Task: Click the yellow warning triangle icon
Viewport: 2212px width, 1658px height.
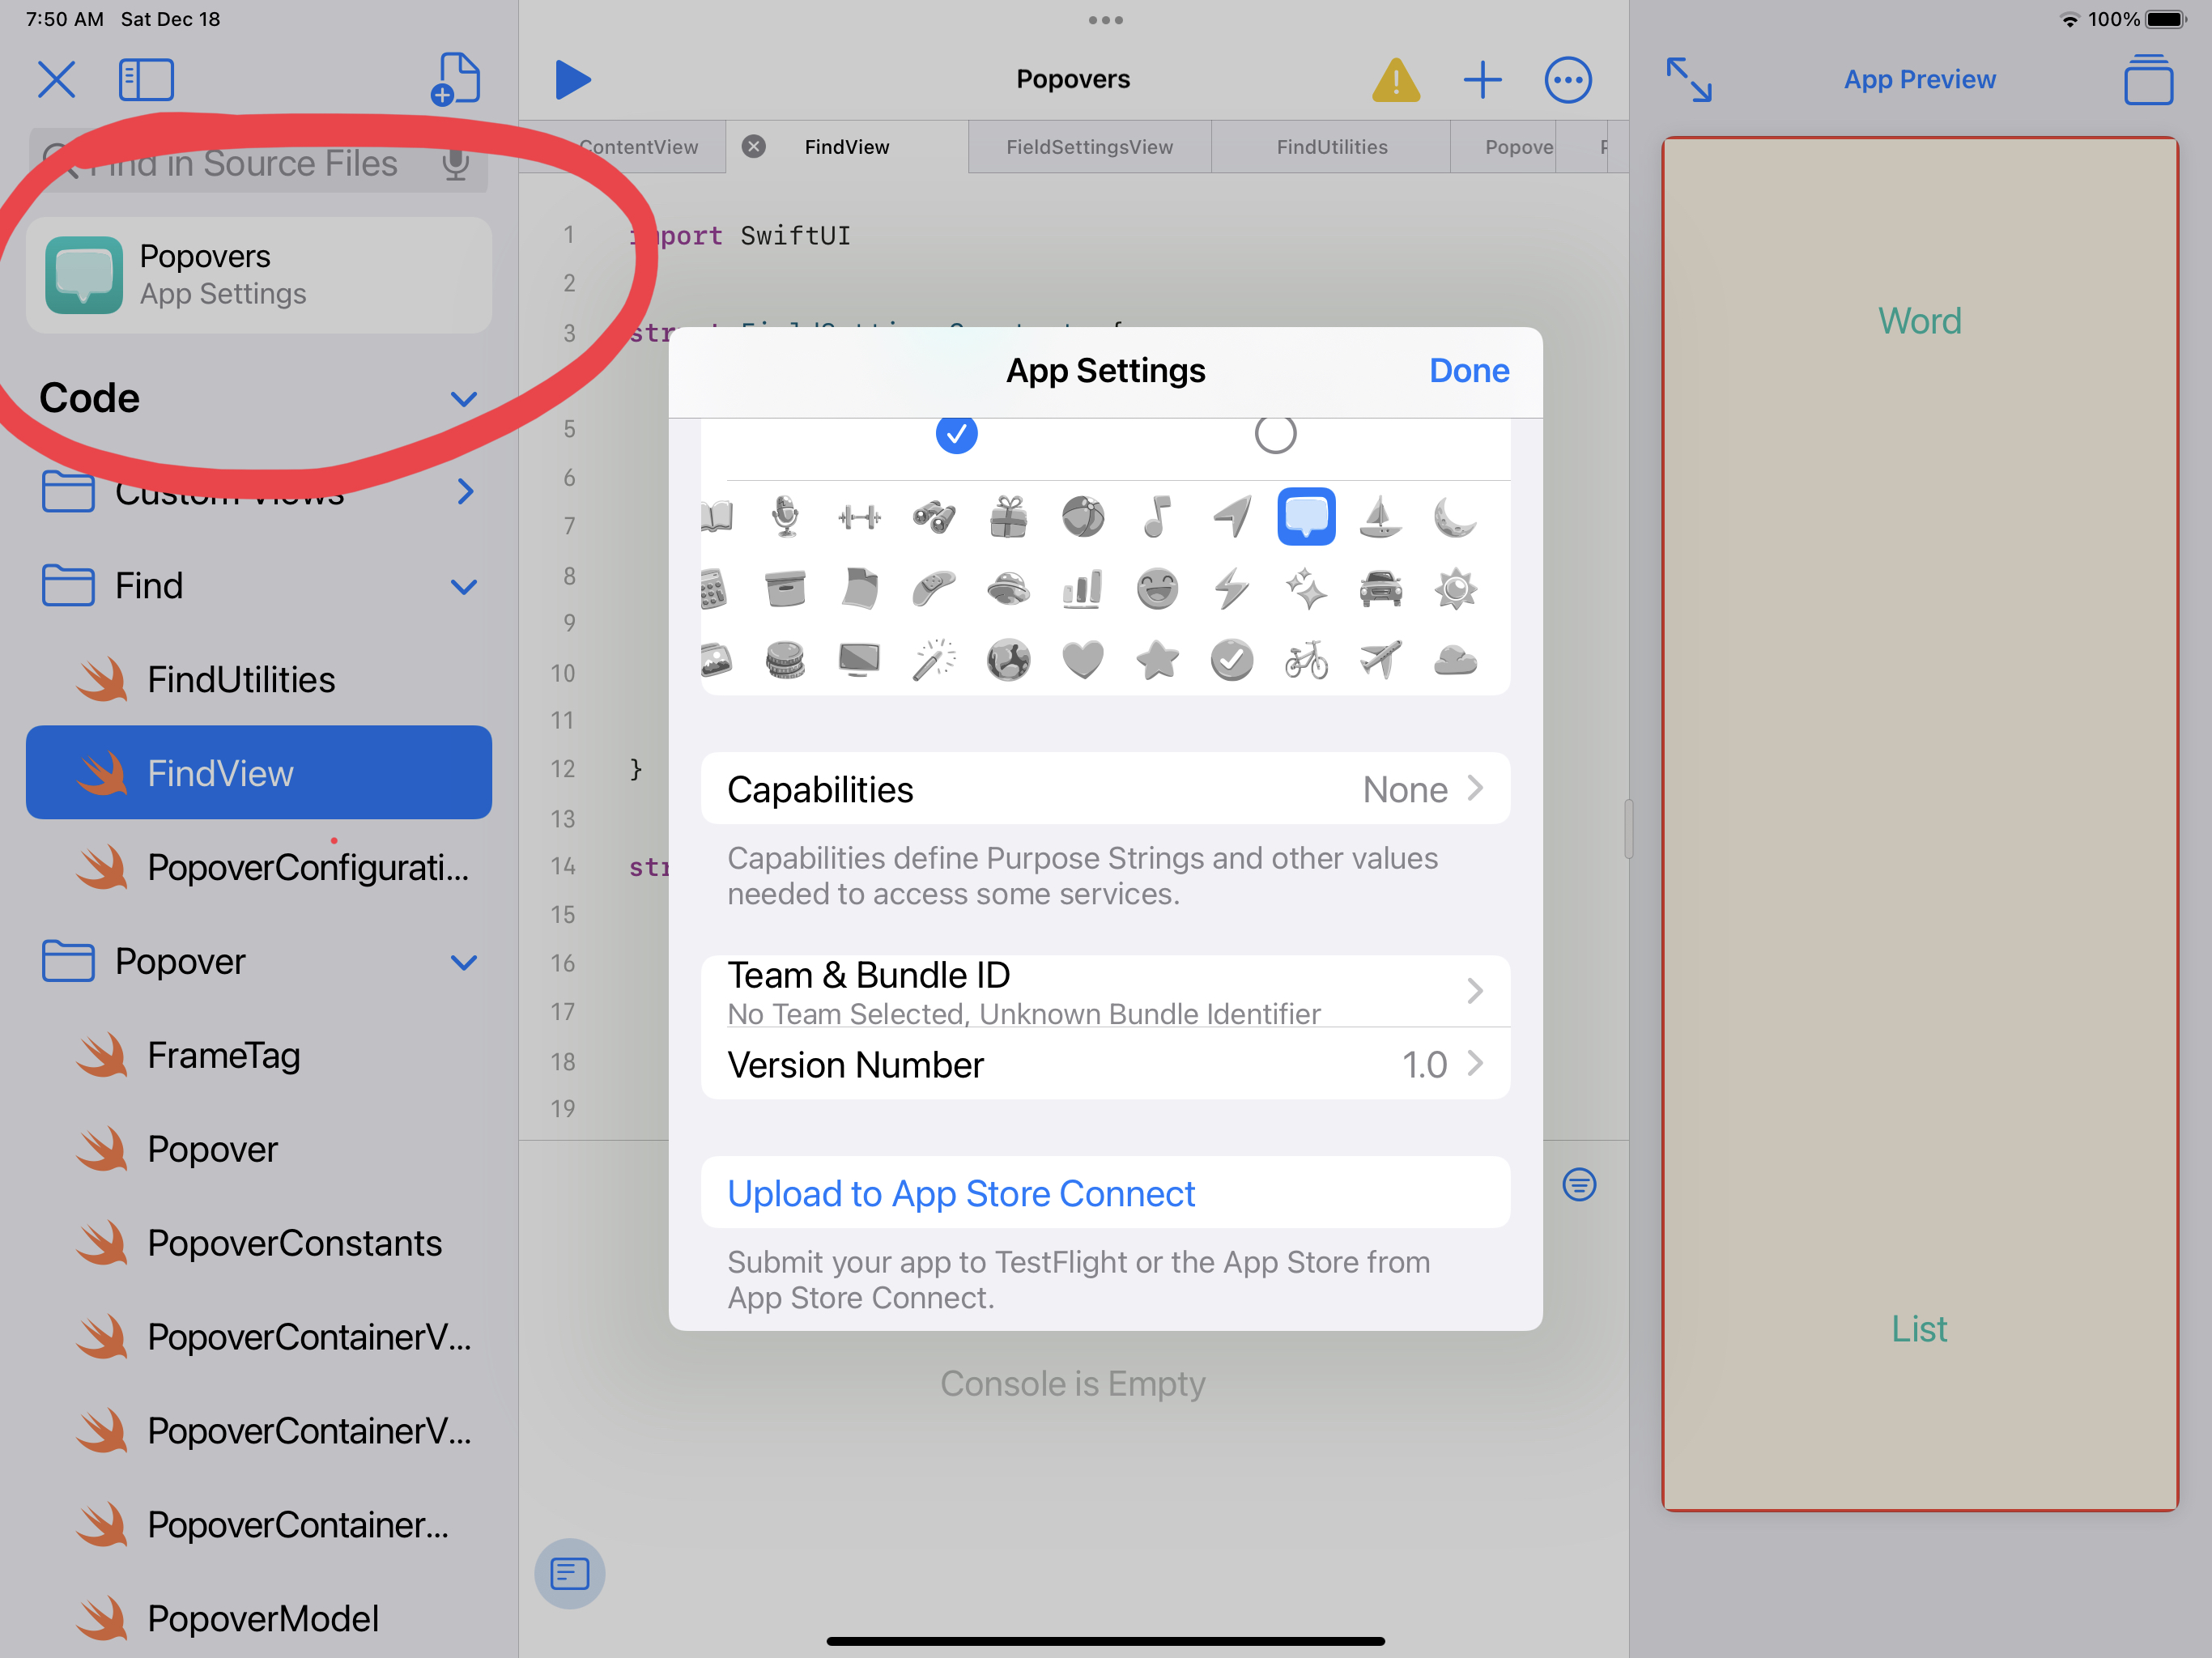Action: 1396,80
